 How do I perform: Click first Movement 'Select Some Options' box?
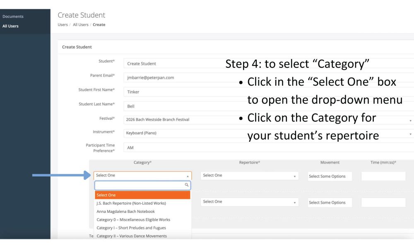pyautogui.click(x=330, y=176)
